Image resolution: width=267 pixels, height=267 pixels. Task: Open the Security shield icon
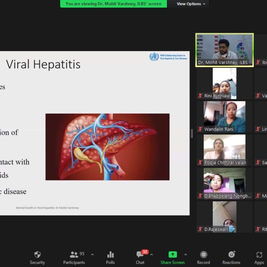(x=37, y=255)
